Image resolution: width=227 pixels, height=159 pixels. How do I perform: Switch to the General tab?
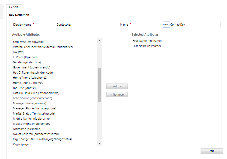pos(14,7)
